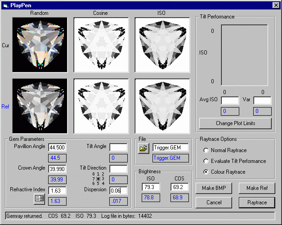This screenshot has height=225, width=282.
Task: Edit the Trigger.GEM file name input
Action: point(170,148)
